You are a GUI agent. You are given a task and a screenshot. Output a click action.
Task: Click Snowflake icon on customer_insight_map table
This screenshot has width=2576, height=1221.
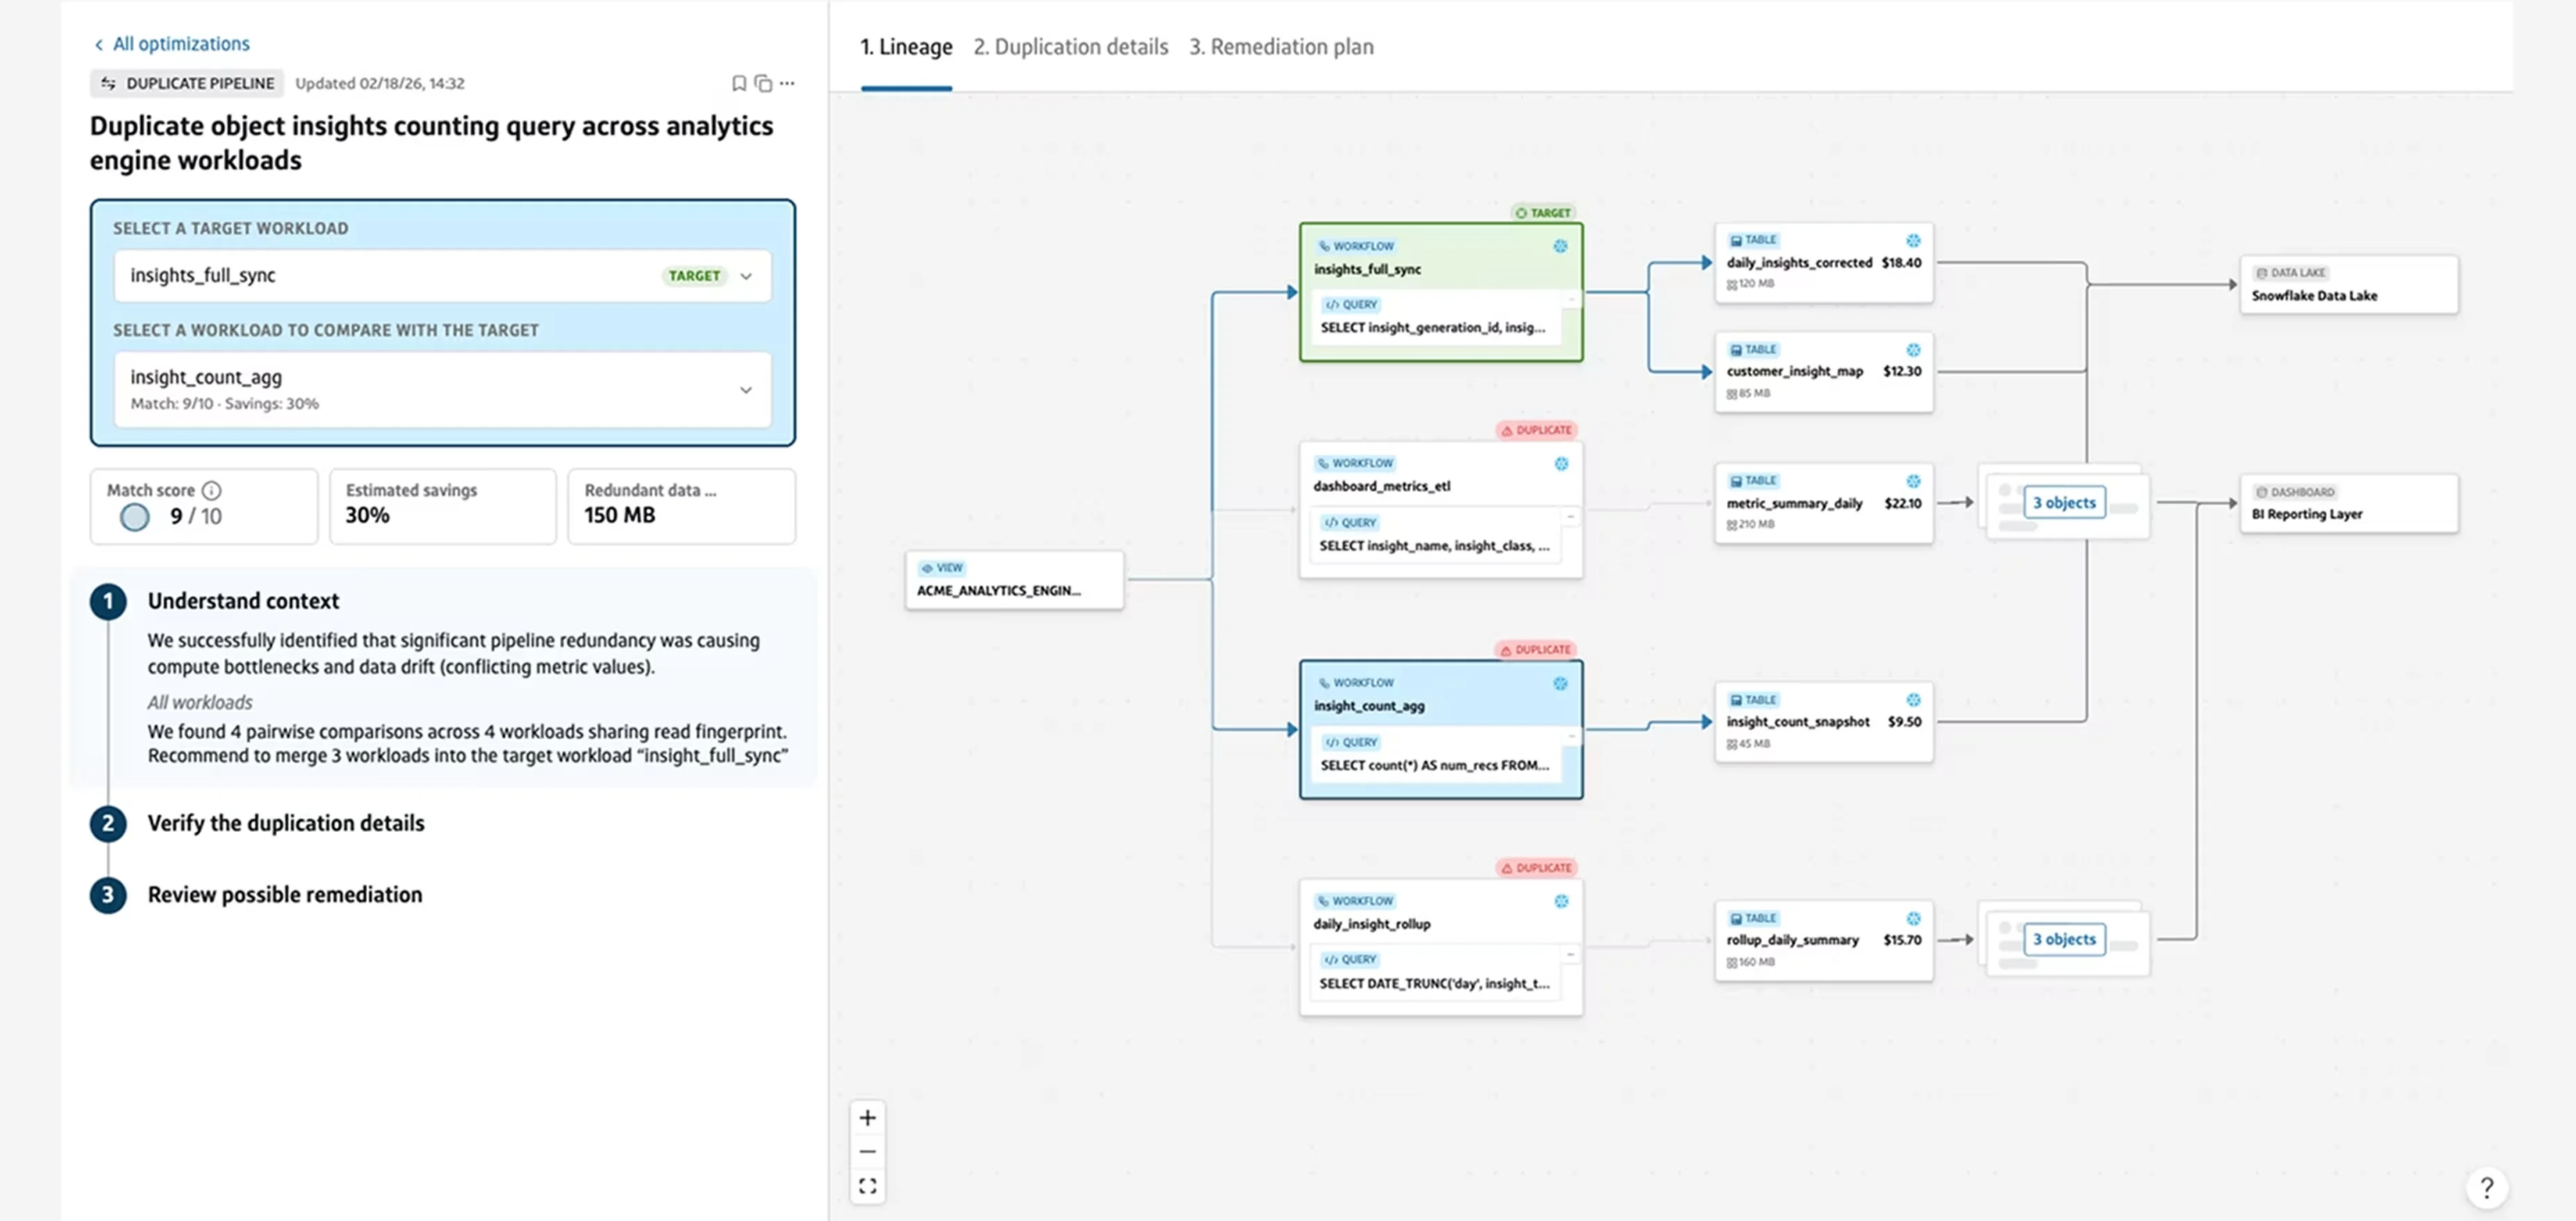click(1912, 350)
